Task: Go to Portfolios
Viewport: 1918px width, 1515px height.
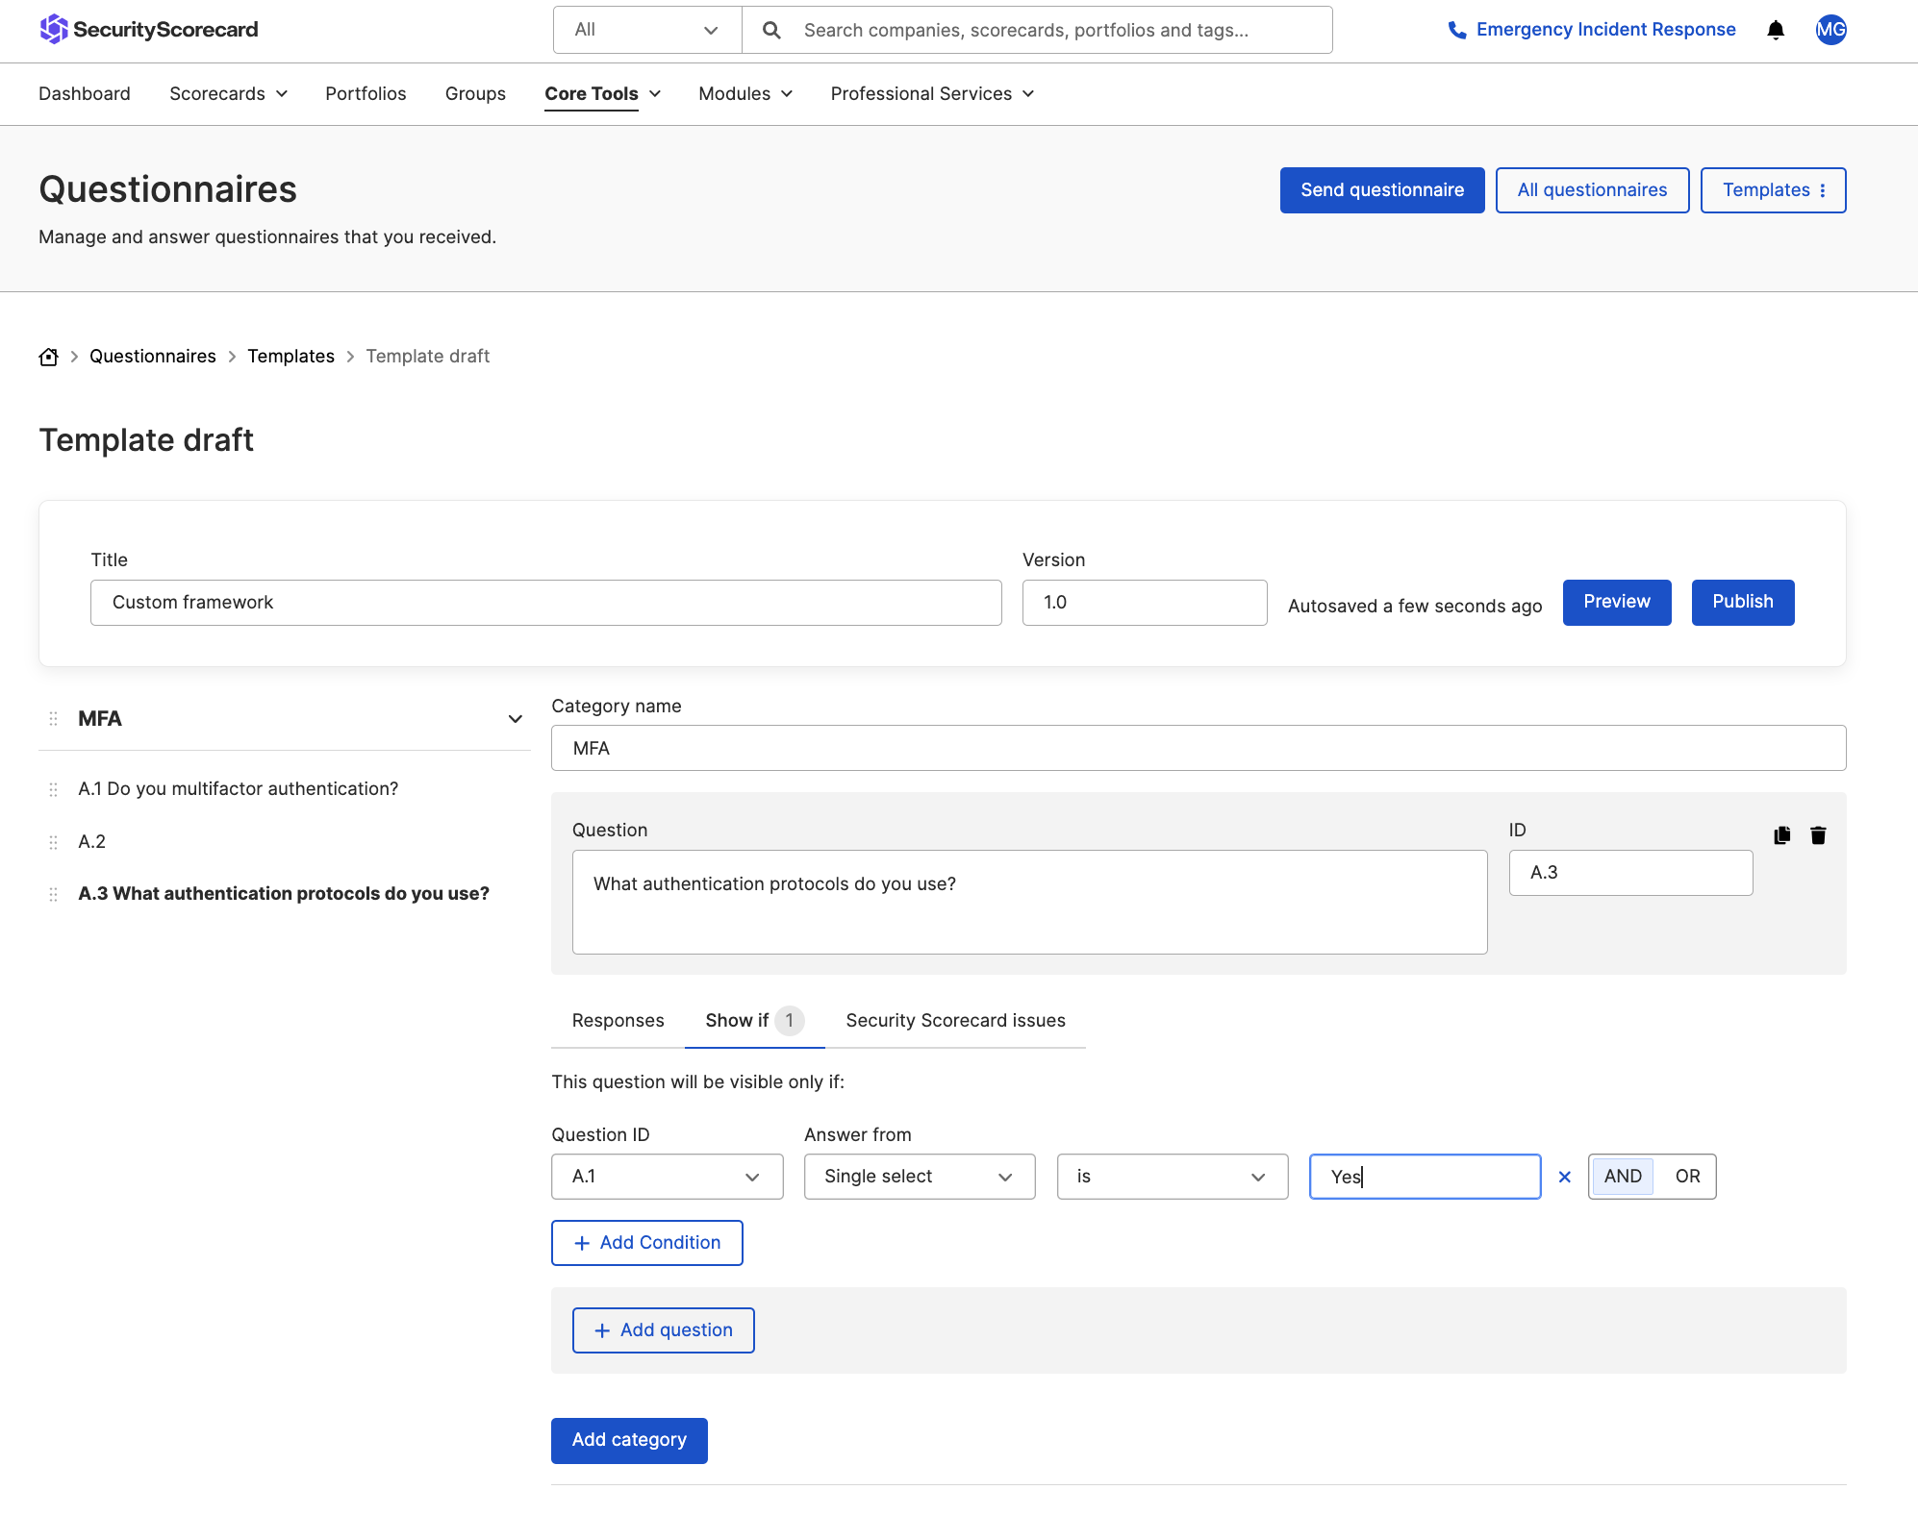Action: click(x=366, y=93)
